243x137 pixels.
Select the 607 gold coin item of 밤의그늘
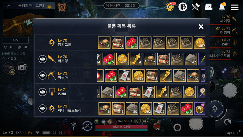point(200,43)
